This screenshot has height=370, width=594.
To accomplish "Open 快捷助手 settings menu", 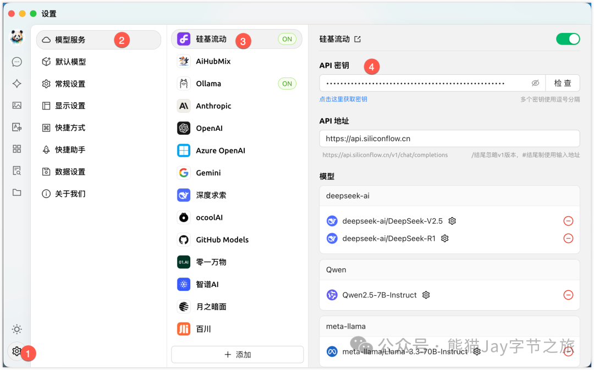I will pyautogui.click(x=98, y=150).
